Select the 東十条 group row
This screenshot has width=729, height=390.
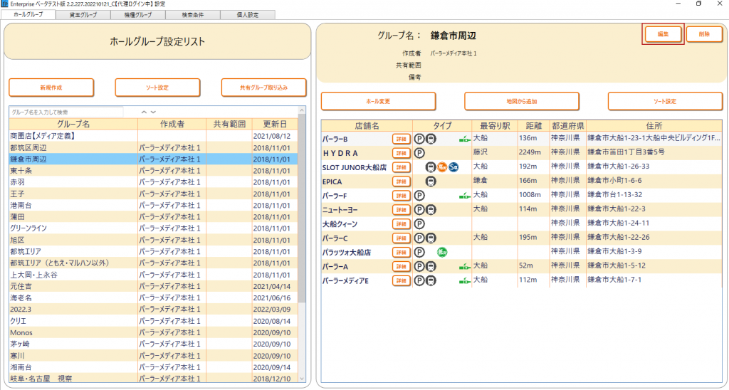154,171
